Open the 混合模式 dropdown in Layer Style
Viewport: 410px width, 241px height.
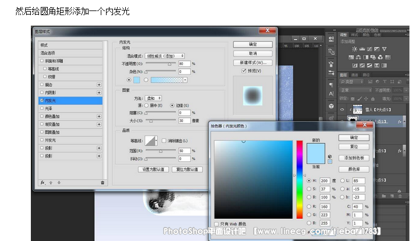(x=164, y=56)
